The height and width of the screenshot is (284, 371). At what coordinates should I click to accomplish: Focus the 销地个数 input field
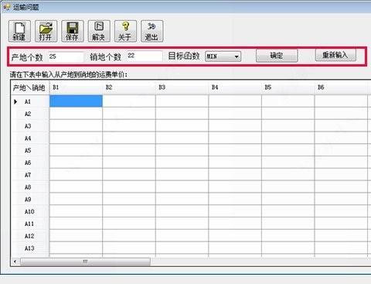click(x=145, y=56)
